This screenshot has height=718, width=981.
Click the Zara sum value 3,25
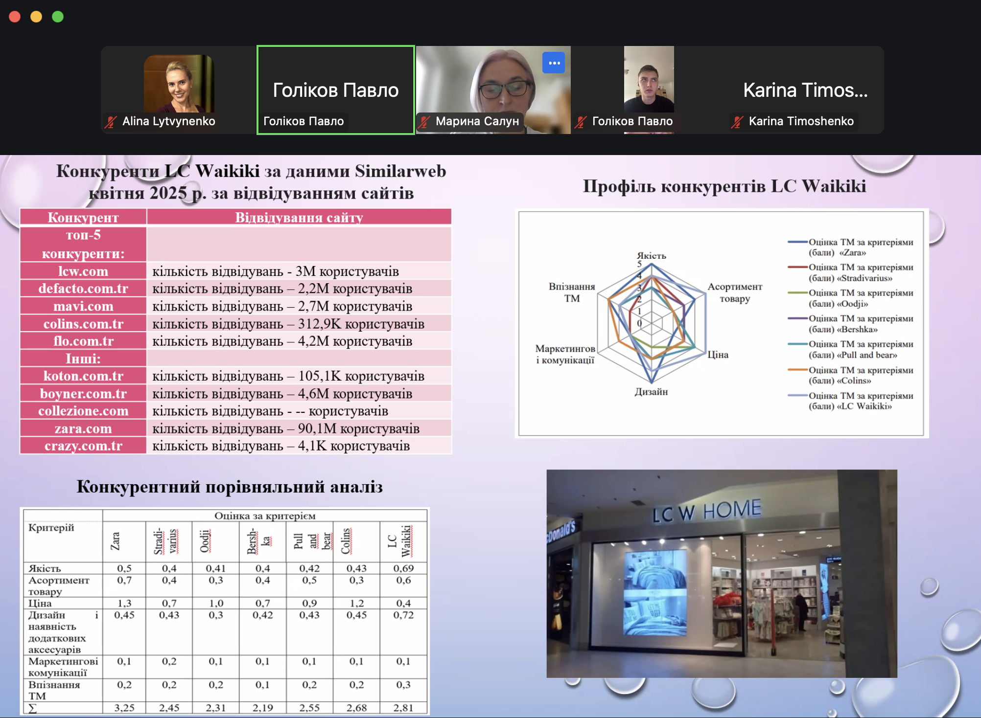(124, 707)
